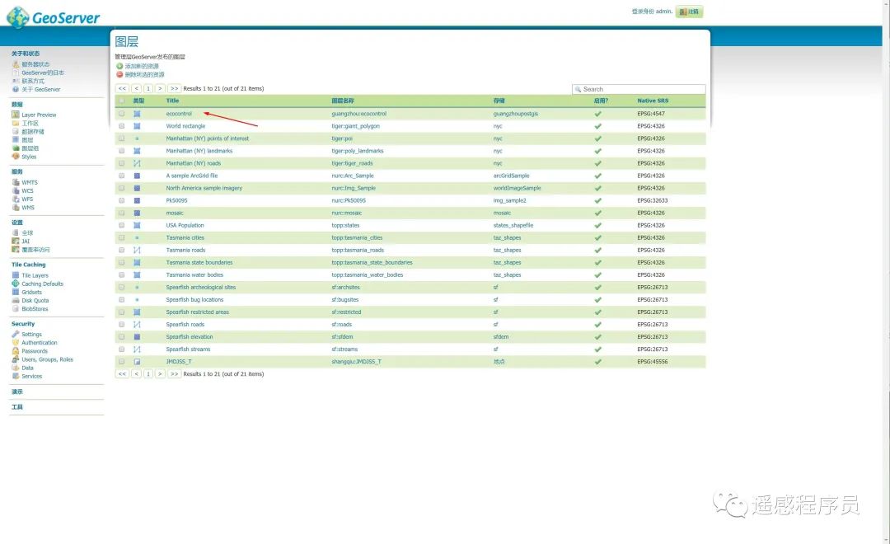Click the green enabled check for USA Population
890x544 pixels.
(x=597, y=225)
